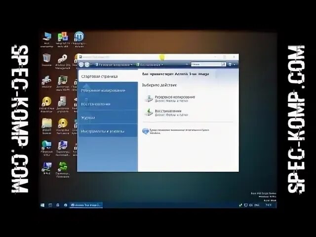Open gold disc shortcut beside the folder
316x237 pixels.
63,126
